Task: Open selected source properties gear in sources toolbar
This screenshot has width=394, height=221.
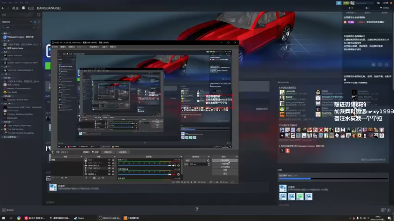Action: click(94, 178)
